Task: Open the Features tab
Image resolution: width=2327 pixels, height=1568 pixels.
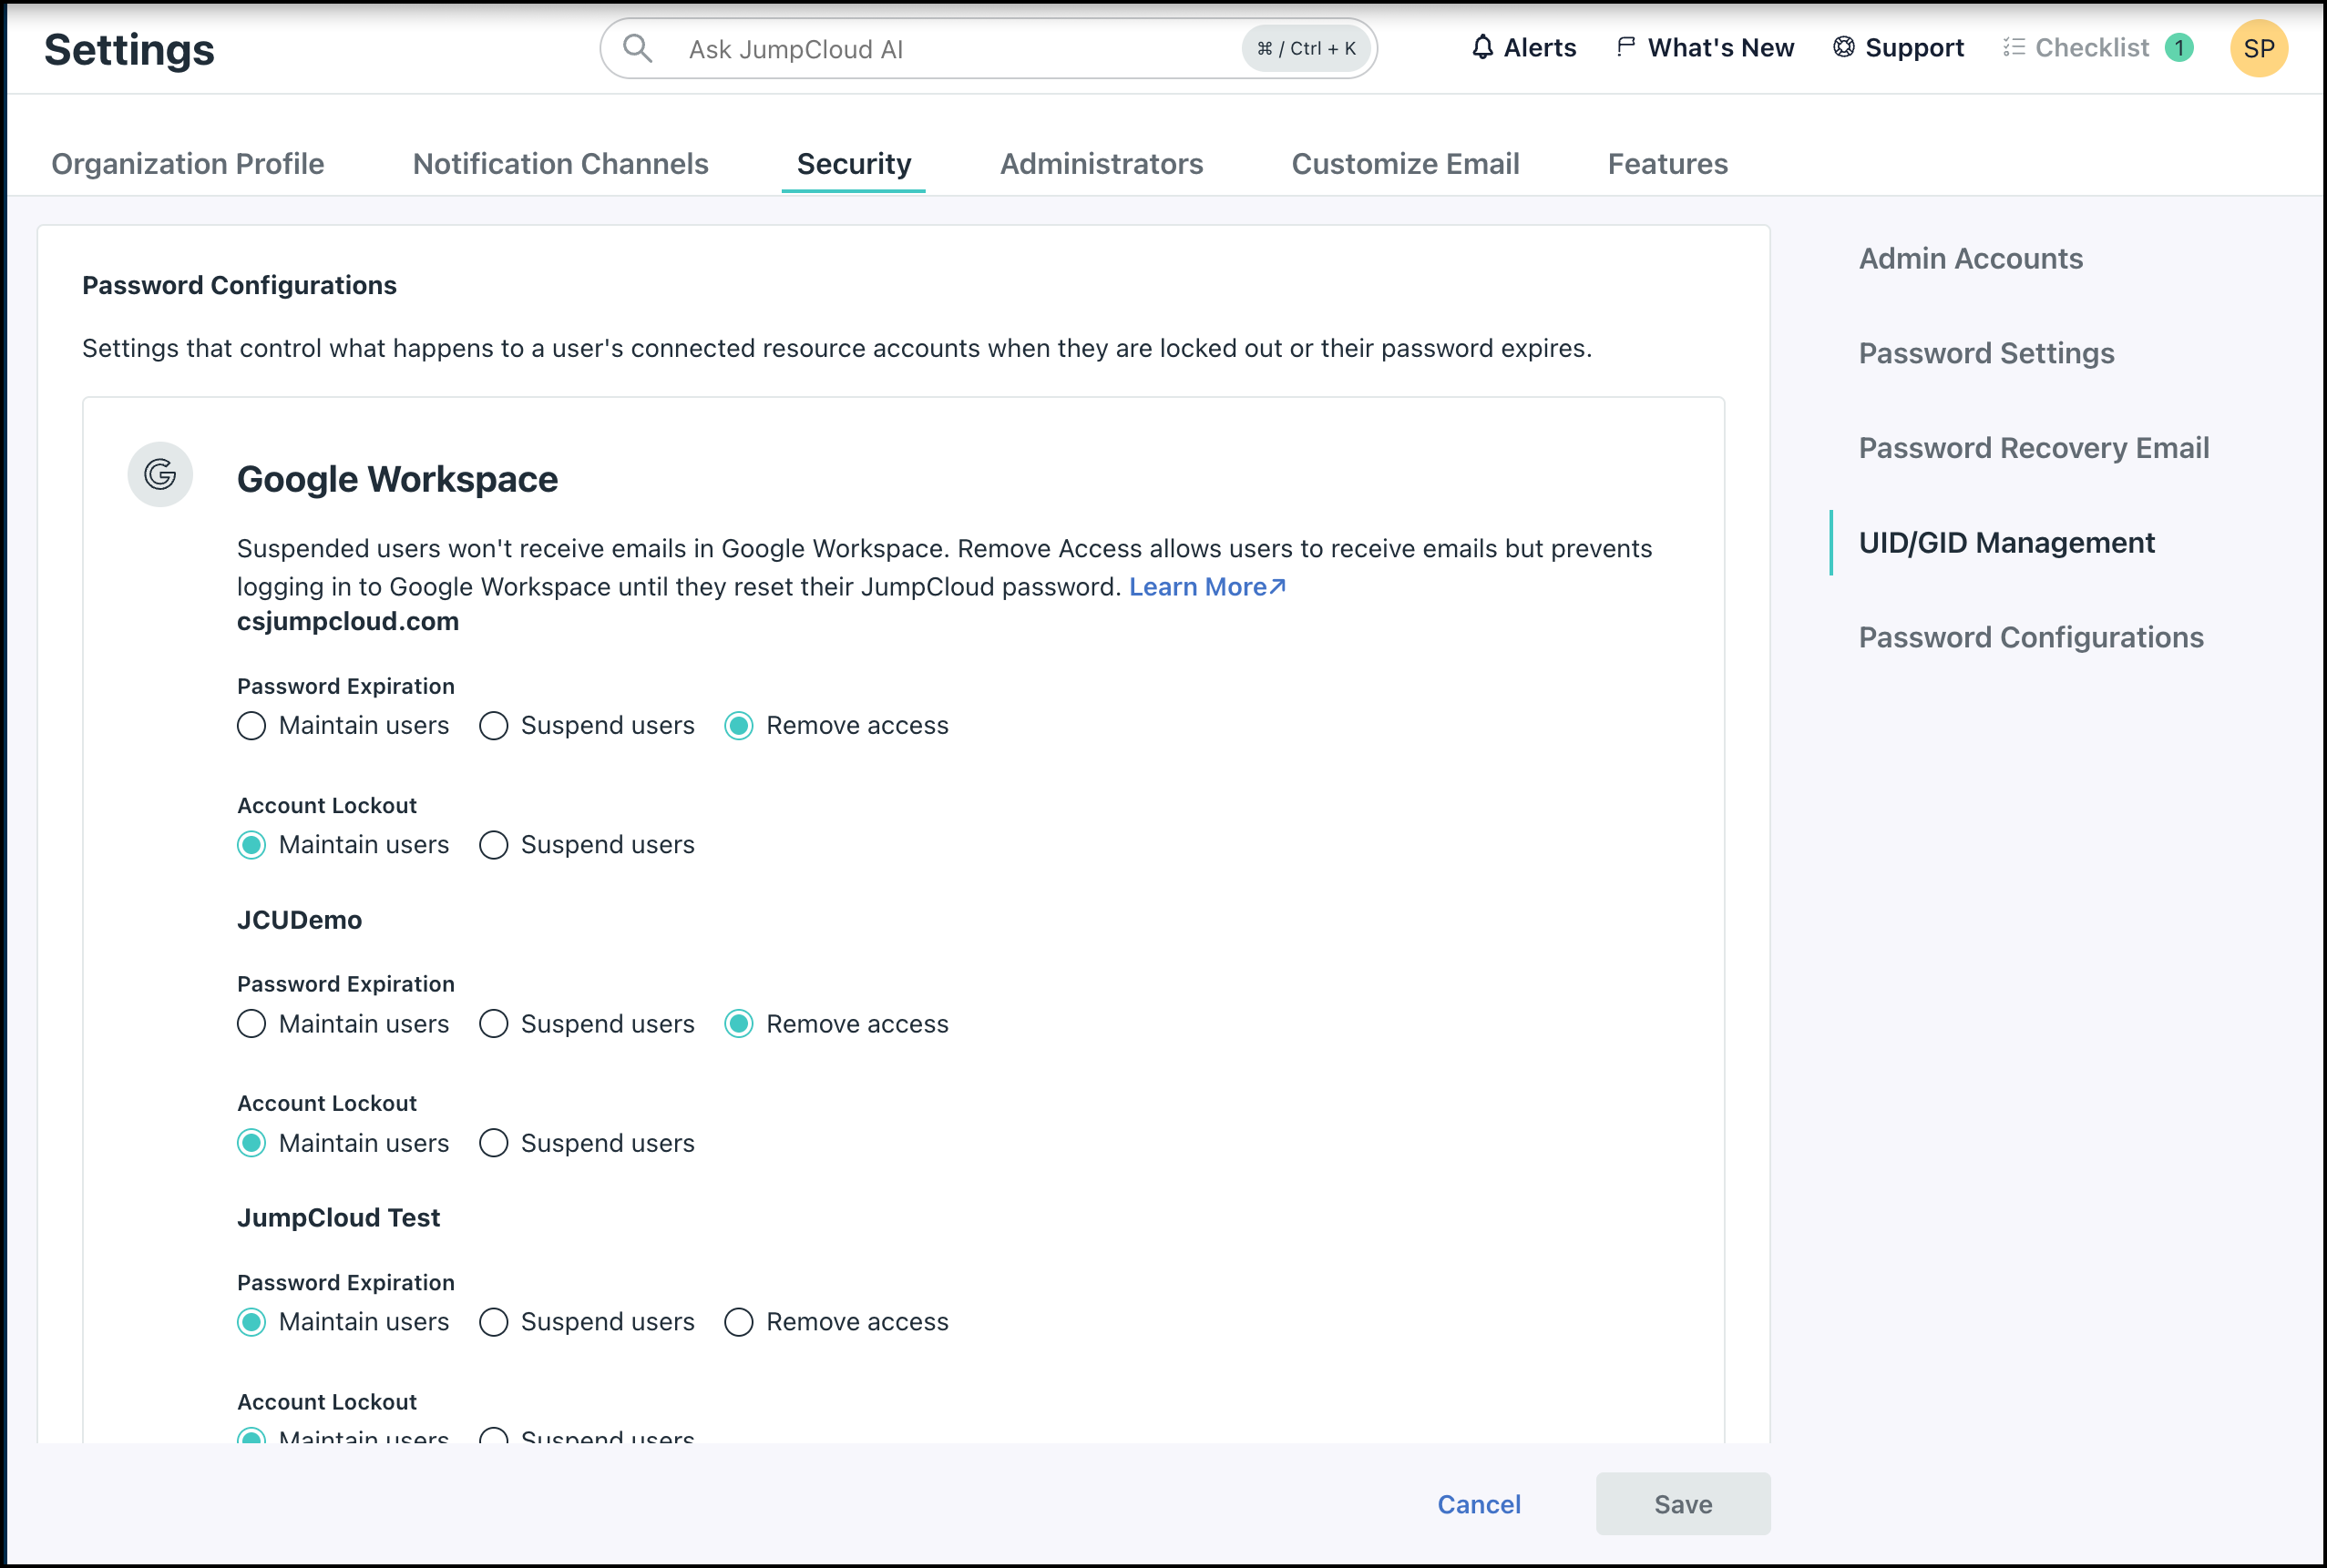Action: coord(1667,163)
